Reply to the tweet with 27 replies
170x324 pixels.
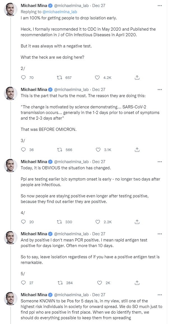pos(24,283)
